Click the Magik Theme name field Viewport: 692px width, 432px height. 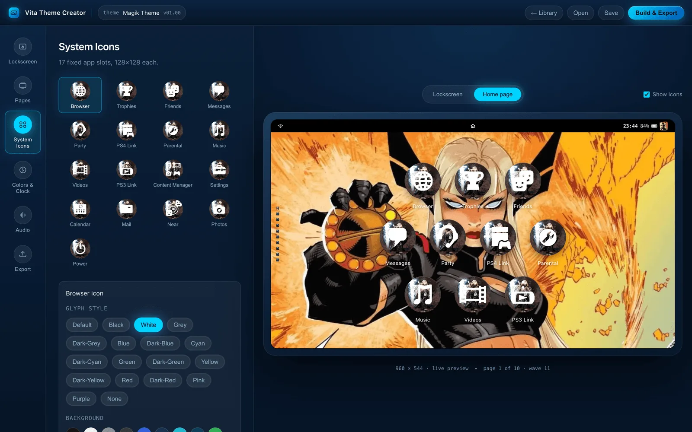(x=141, y=13)
